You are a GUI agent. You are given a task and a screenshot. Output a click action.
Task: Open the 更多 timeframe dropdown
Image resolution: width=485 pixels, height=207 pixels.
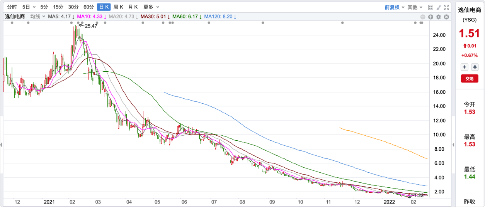click(x=151, y=7)
